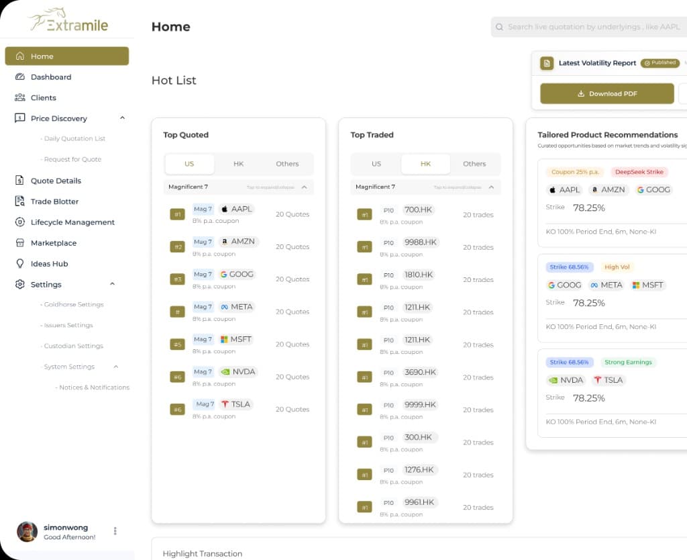Click the 9961.HK ticker
Screen dimensions: 687x560
419,502
